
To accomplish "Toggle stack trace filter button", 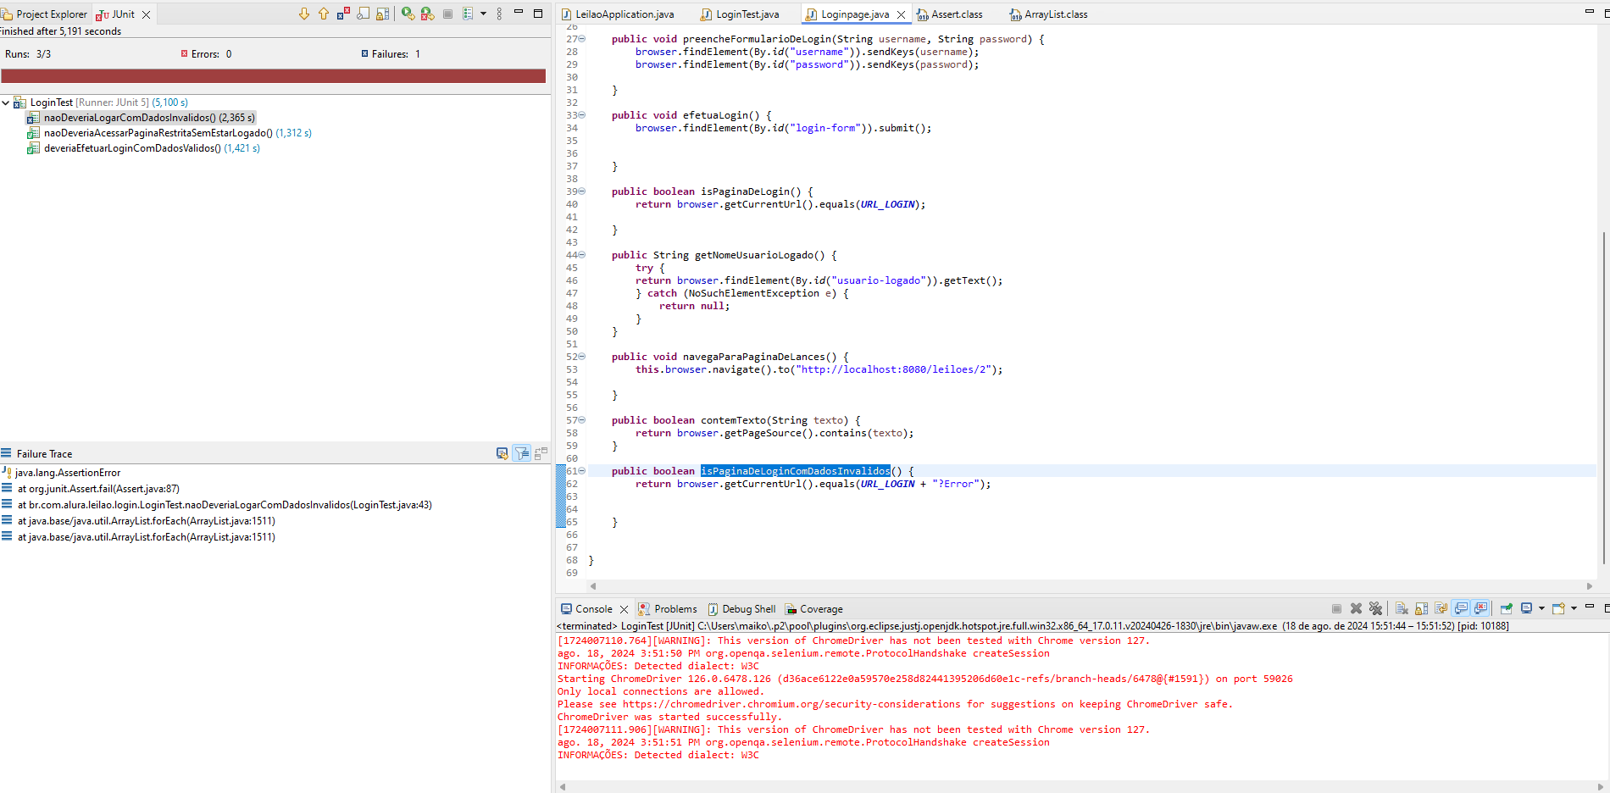I will tap(522, 453).
